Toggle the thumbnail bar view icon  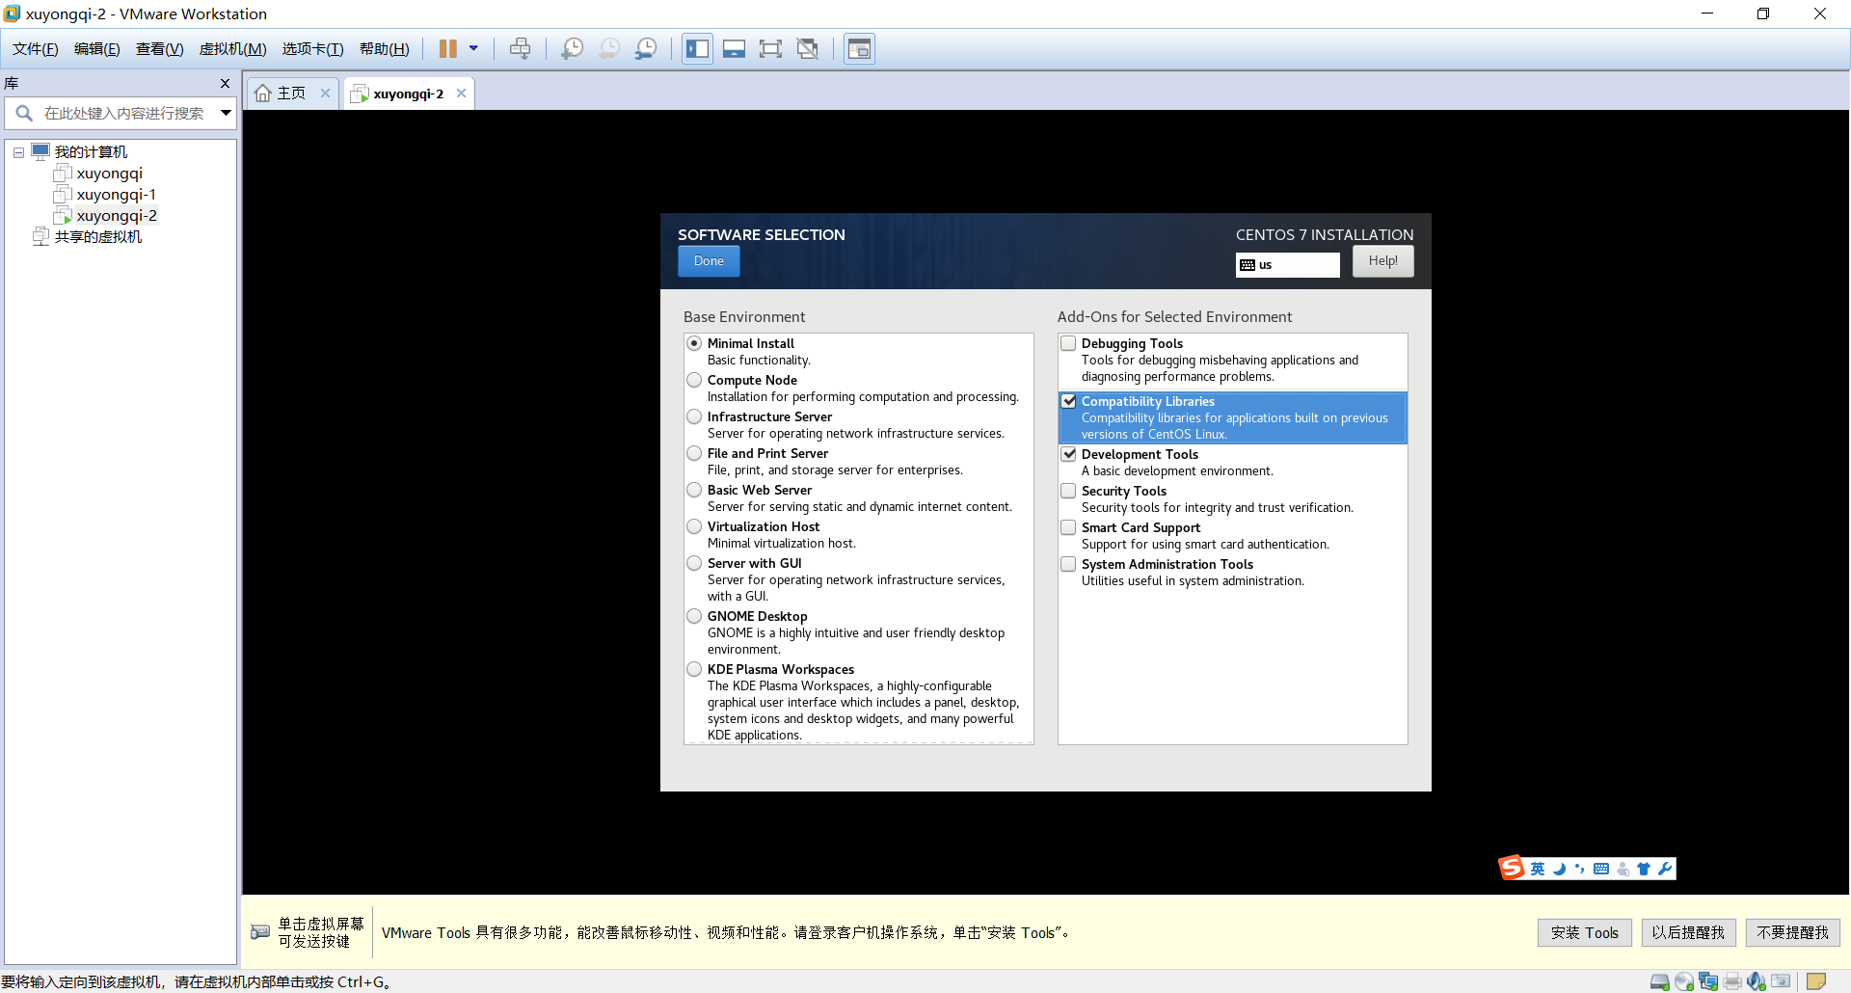pos(734,48)
